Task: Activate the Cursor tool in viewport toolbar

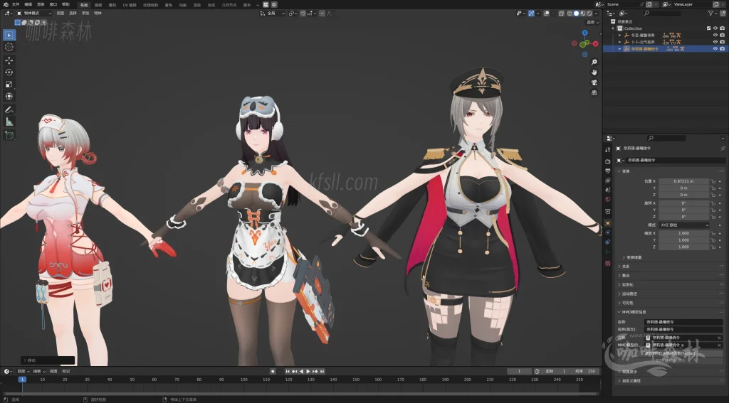Action: click(9, 47)
